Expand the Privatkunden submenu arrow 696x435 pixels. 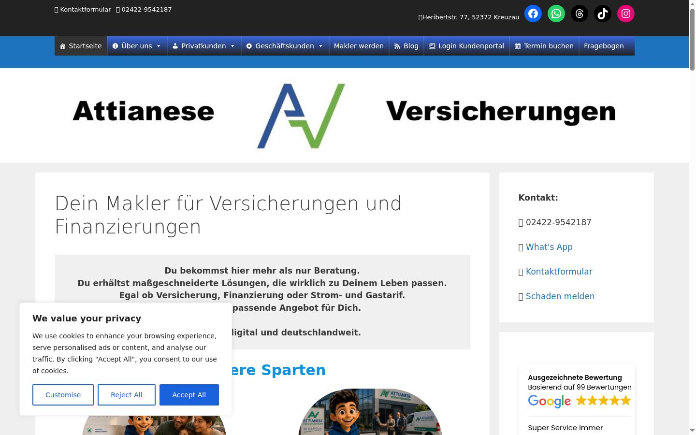232,46
